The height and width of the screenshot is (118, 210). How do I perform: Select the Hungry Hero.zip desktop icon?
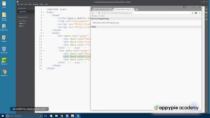[x=4, y=16]
